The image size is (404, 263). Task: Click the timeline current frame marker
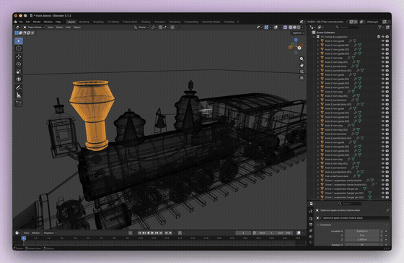coord(24,238)
